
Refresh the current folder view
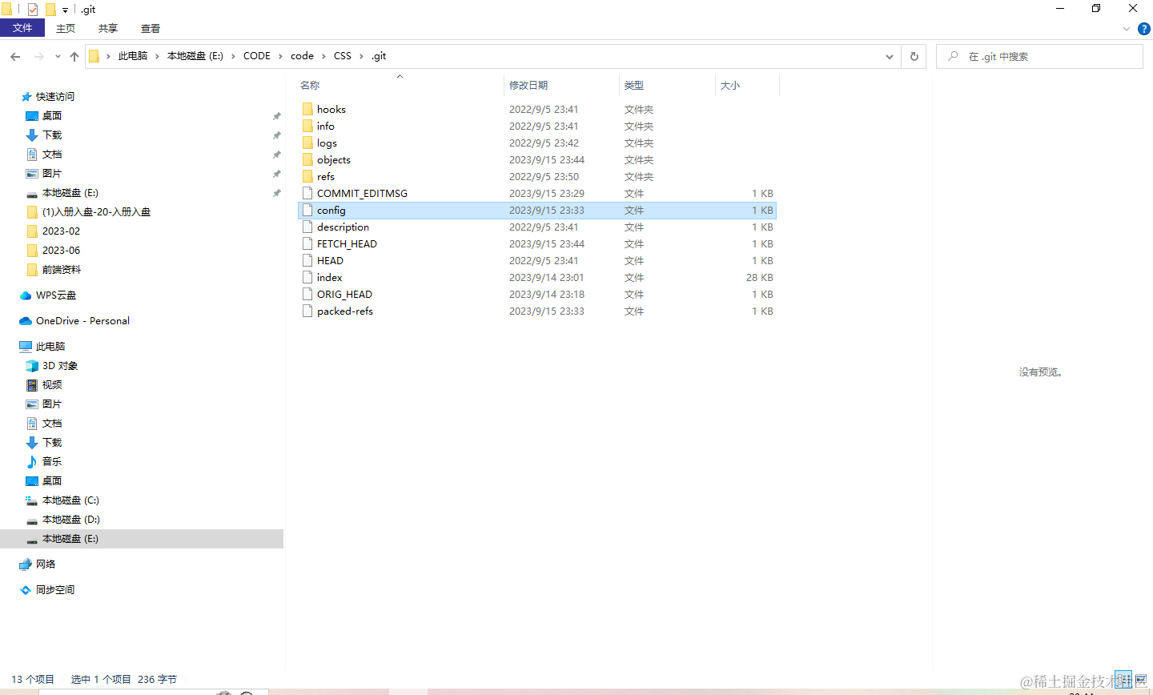tap(914, 56)
